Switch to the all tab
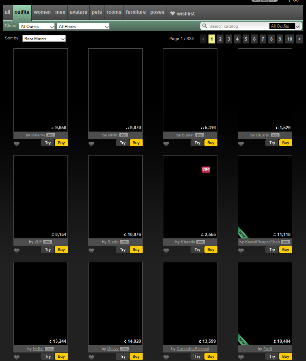Viewport: 306px width, 361px height. pyautogui.click(x=8, y=12)
